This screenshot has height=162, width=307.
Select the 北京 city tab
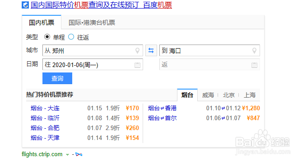click(229, 95)
